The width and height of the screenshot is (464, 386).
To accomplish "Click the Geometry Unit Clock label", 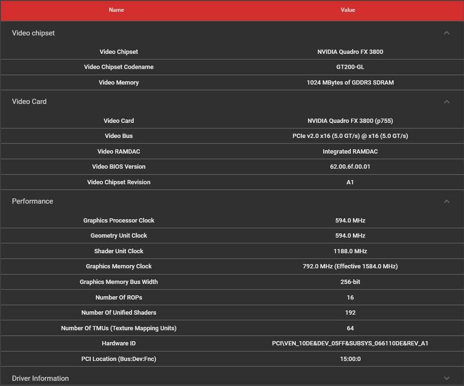I will (119, 235).
